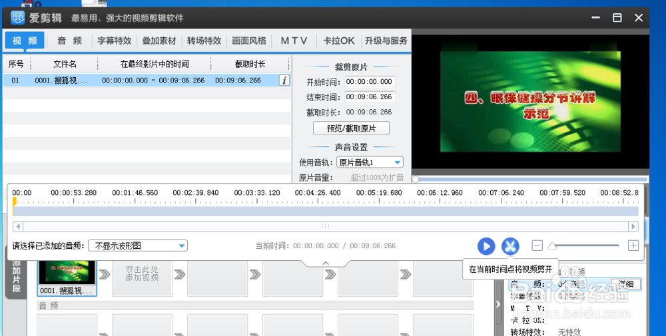Image resolution: width=666 pixels, height=336 pixels.
Task: Open the 字幕特效 tab
Action: coord(115,41)
